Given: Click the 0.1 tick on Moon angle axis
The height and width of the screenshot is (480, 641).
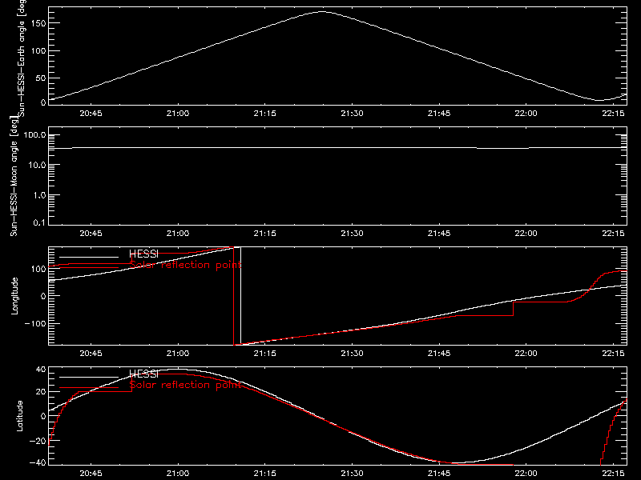Looking at the screenshot, I should [39, 222].
